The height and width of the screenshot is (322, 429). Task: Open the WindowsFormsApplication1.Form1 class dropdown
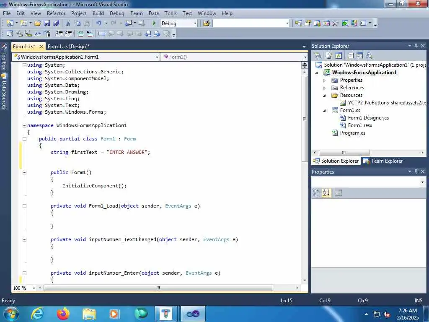pyautogui.click(x=157, y=57)
